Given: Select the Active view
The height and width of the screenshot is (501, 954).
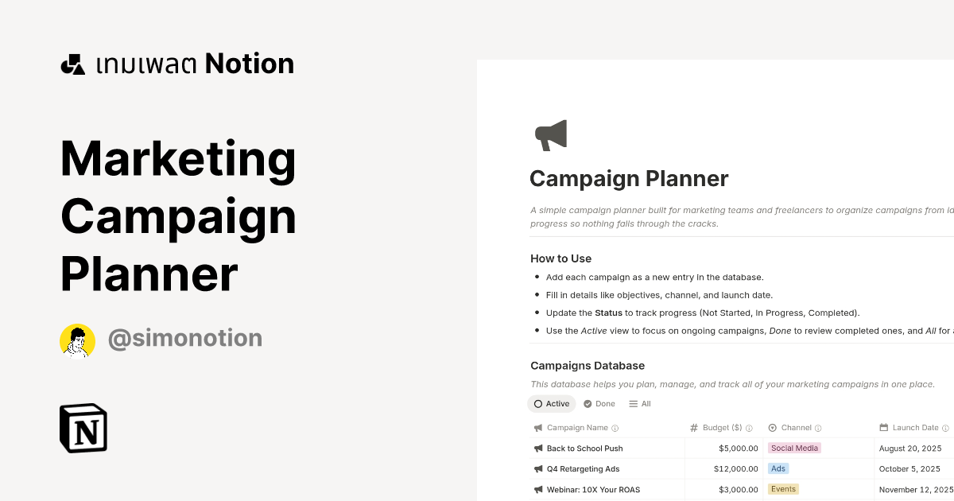Looking at the screenshot, I should tap(552, 403).
